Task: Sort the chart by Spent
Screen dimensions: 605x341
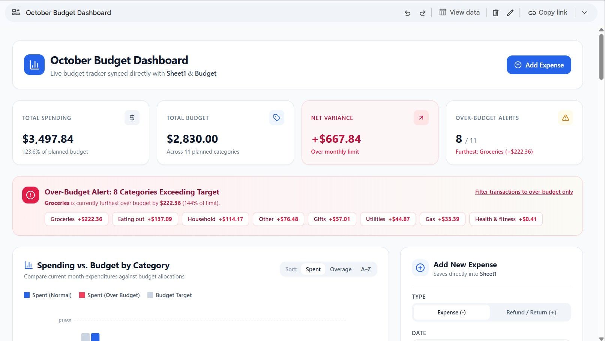Action: pyautogui.click(x=313, y=269)
